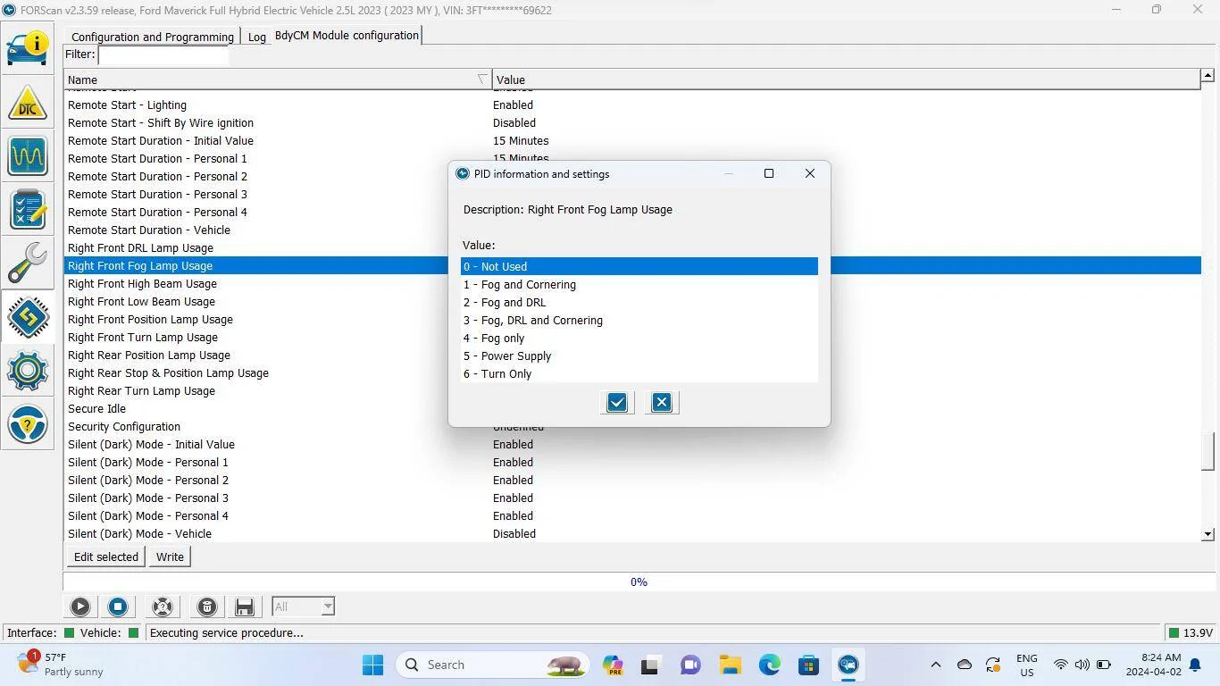Select value '6 - Turn Only'
This screenshot has height=686, width=1220.
(639, 373)
